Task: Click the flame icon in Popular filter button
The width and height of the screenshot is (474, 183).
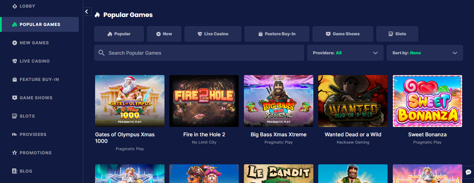Action: click(110, 34)
